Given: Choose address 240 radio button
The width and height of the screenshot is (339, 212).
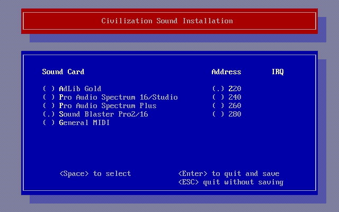Looking at the screenshot, I should [218, 98].
